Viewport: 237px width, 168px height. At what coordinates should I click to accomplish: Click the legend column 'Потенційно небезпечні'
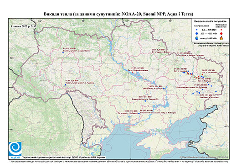point(221,26)
